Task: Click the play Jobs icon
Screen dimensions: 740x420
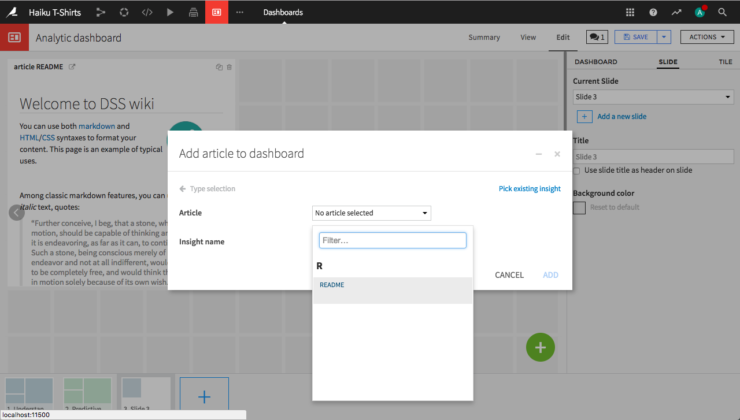Action: 170,12
